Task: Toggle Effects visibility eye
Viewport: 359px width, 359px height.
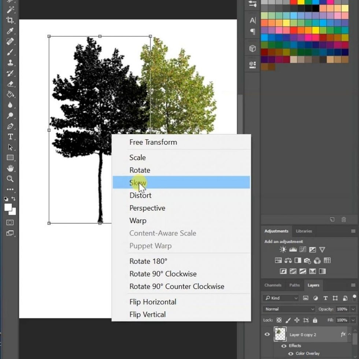Action: 284,346
